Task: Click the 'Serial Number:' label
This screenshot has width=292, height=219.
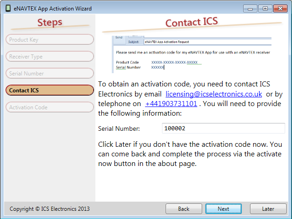Action: (x=119, y=128)
